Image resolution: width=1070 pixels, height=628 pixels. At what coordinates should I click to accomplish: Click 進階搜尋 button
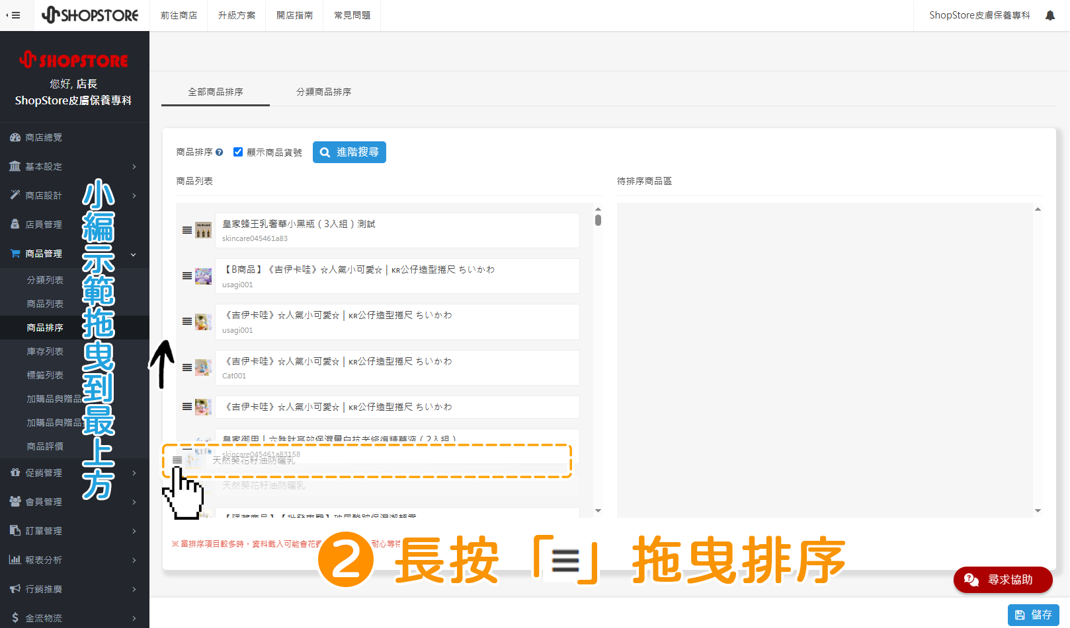tap(349, 152)
